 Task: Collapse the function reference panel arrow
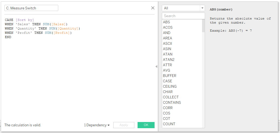(x=156, y=66)
